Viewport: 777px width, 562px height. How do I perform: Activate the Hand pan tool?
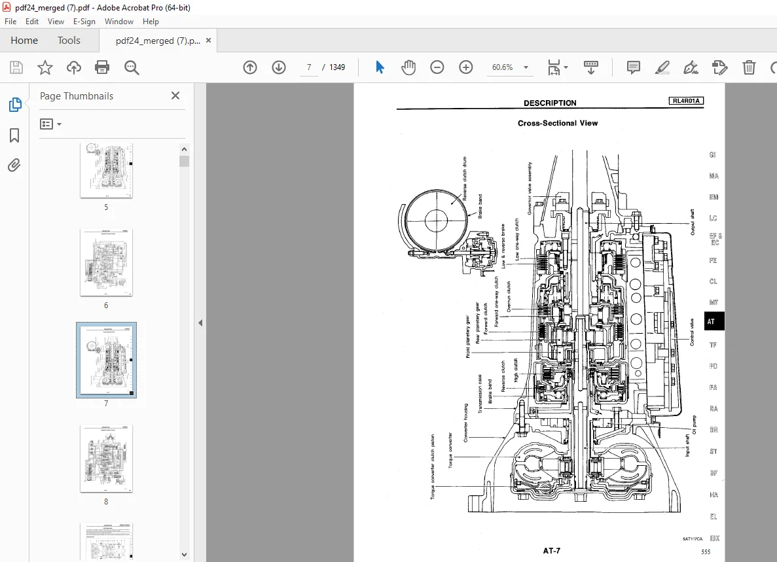click(408, 67)
